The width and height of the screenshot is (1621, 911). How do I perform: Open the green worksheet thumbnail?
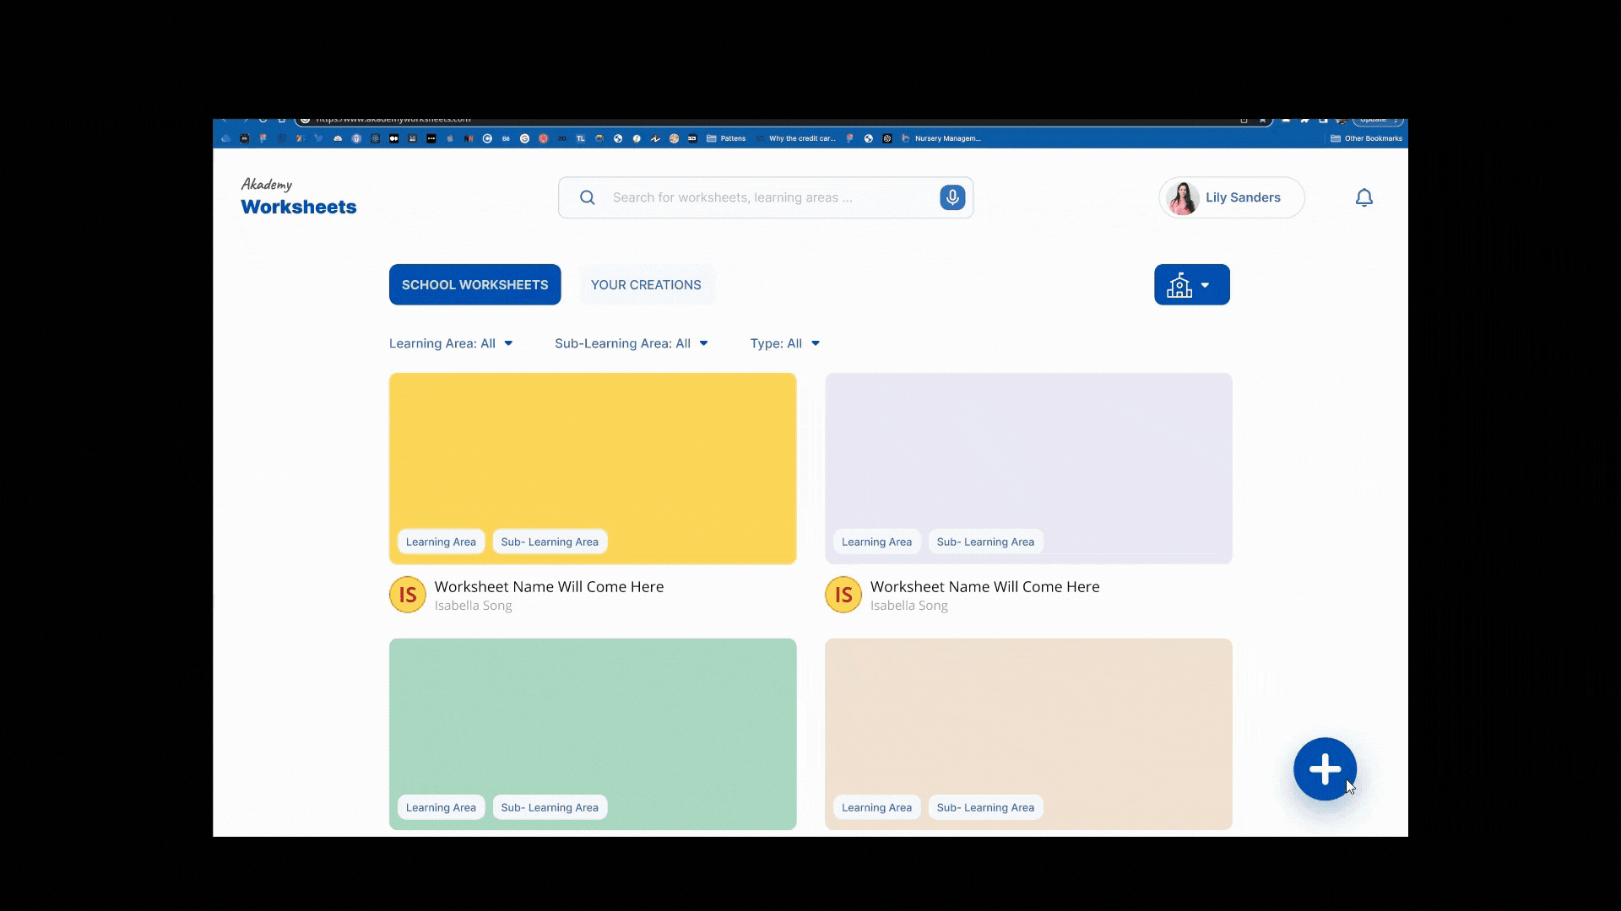pyautogui.click(x=592, y=717)
